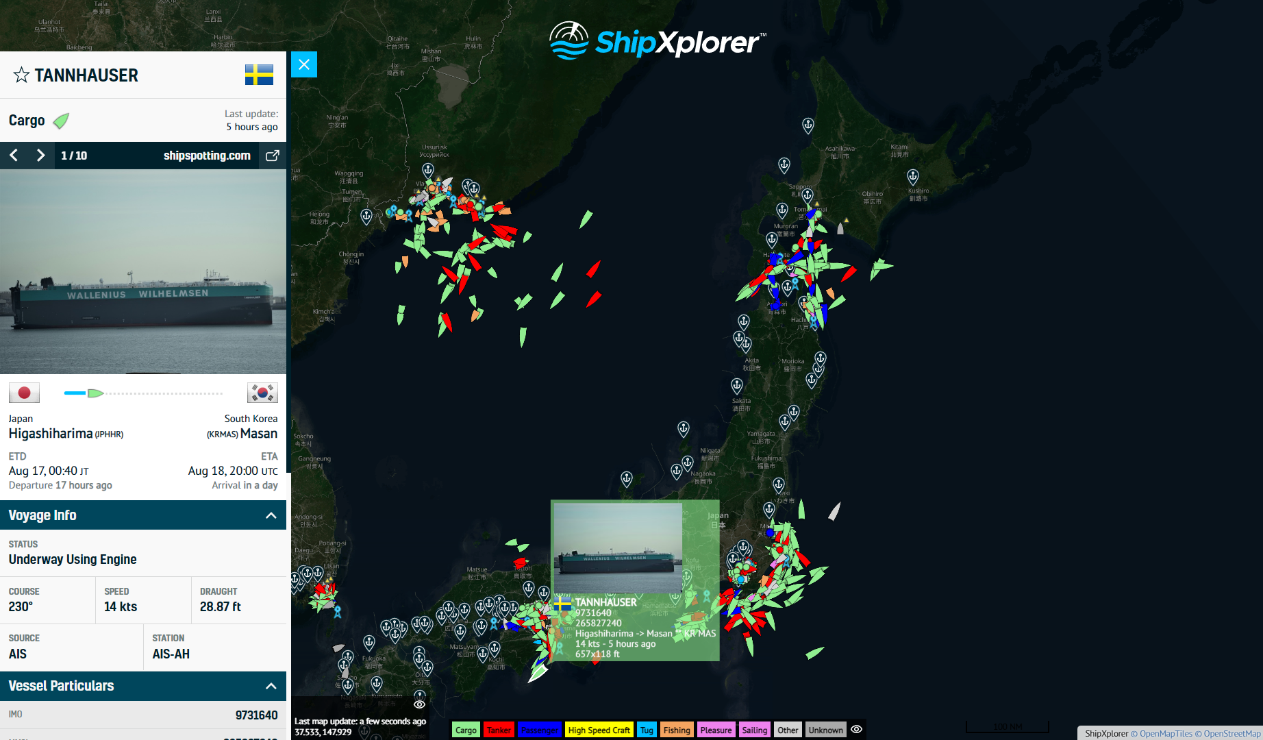
Task: Select the port anchor marker at Ussurijsk
Action: click(x=428, y=170)
